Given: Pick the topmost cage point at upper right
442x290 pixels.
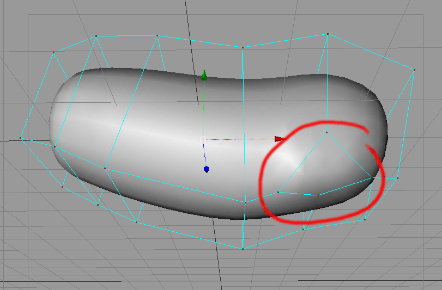Looking at the screenshot, I should [x=327, y=34].
